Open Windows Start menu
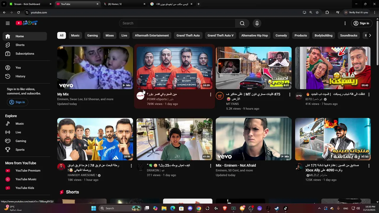This screenshot has height=213, width=379. 94,208
